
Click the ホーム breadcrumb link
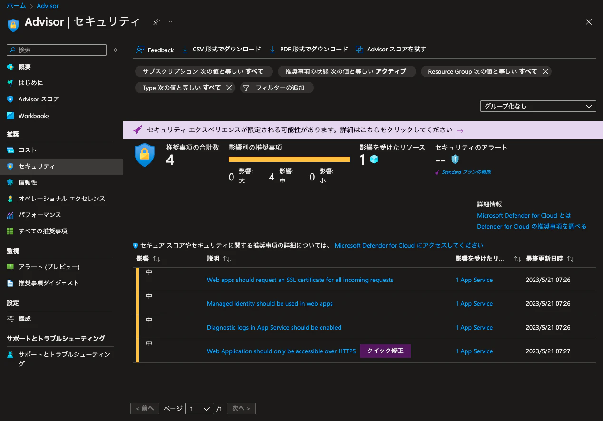[16, 6]
